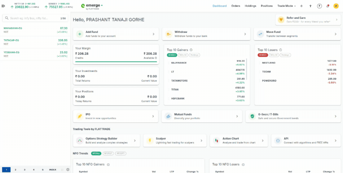Screen dimensions: 343x173
Task: Open the Trade Mode dropdown
Action: click(287, 6)
